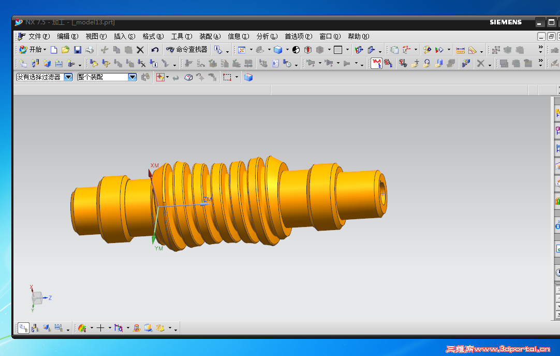Image resolution: width=560 pixels, height=356 pixels.
Task: Click the Create Operation icon
Action: click(x=71, y=64)
